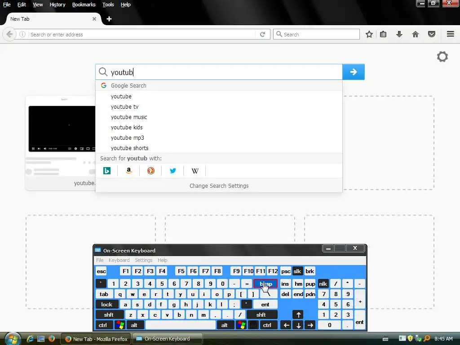460x345 pixels.
Task: Open the Edit menu in Firefox
Action: tap(22, 4)
